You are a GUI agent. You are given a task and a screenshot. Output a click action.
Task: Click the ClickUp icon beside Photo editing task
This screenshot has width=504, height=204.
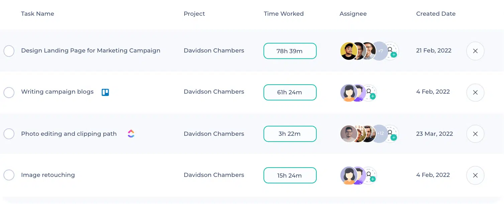tap(131, 133)
